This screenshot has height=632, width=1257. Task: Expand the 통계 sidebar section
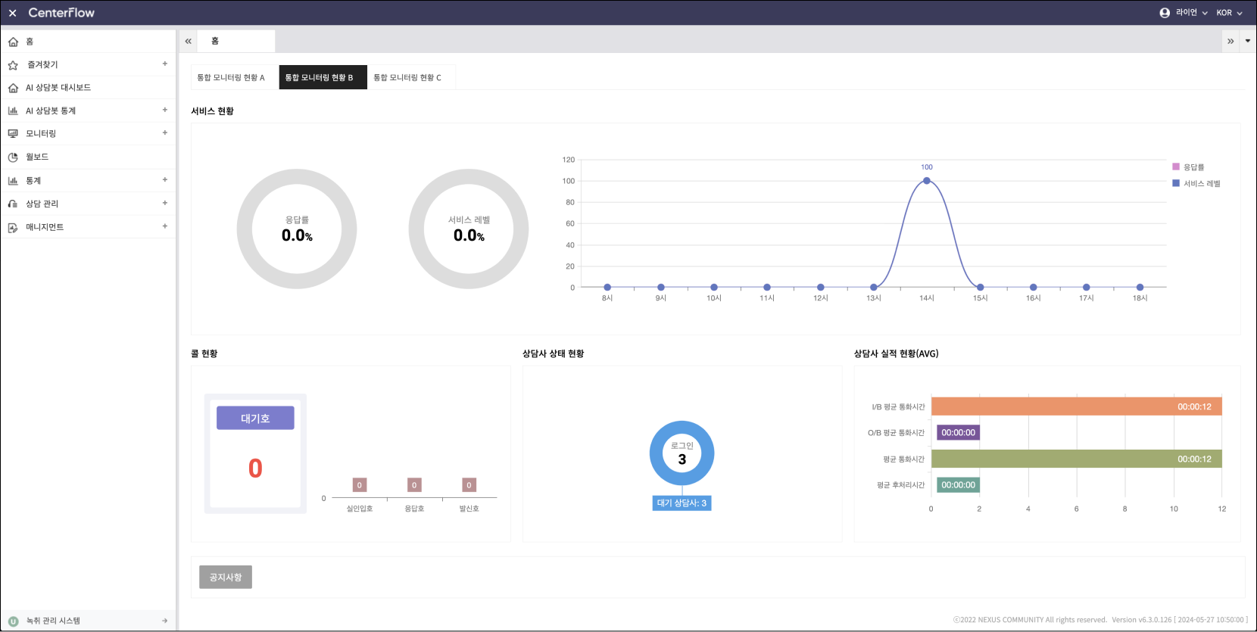click(164, 180)
